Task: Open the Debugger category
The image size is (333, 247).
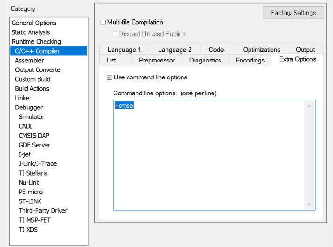Action: pos(29,108)
